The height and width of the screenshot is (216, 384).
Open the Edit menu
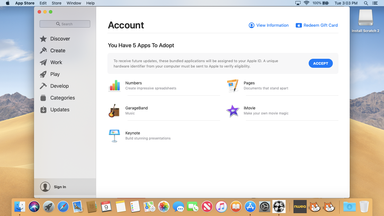43,3
